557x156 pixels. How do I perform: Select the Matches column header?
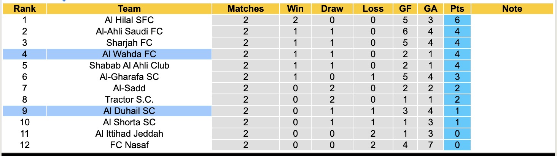(245, 9)
